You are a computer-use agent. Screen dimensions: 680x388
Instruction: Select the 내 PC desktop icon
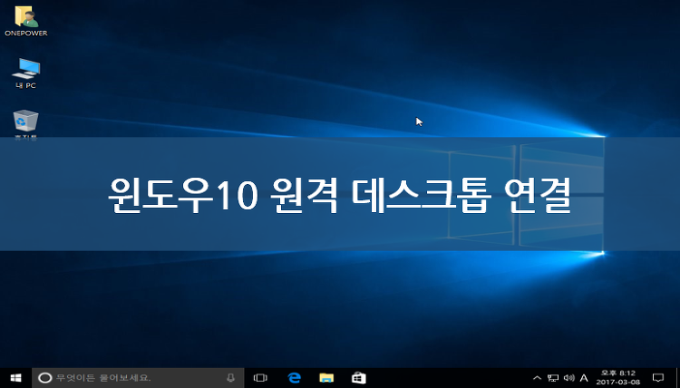(x=26, y=73)
